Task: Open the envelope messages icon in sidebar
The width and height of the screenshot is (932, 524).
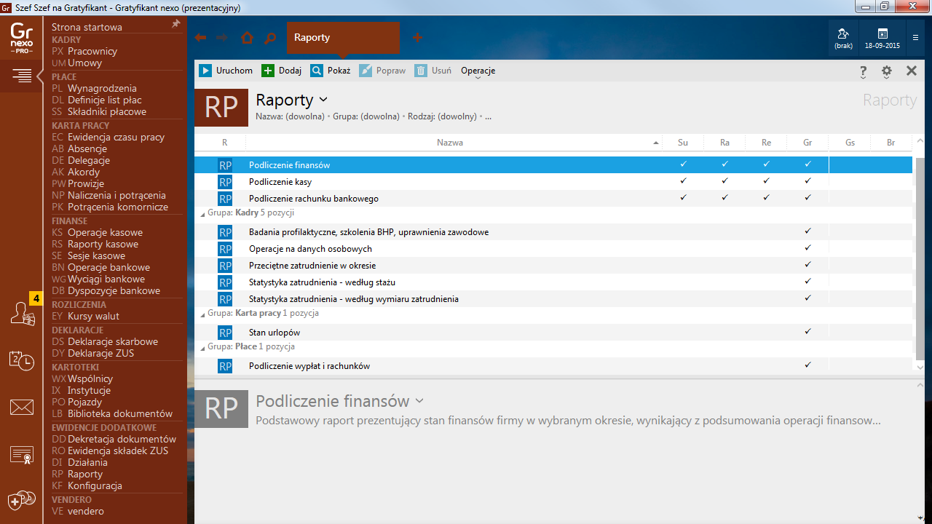Action: pos(22,408)
